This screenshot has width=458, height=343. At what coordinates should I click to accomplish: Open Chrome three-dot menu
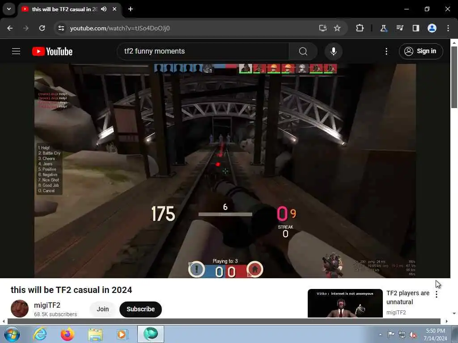[x=448, y=28]
